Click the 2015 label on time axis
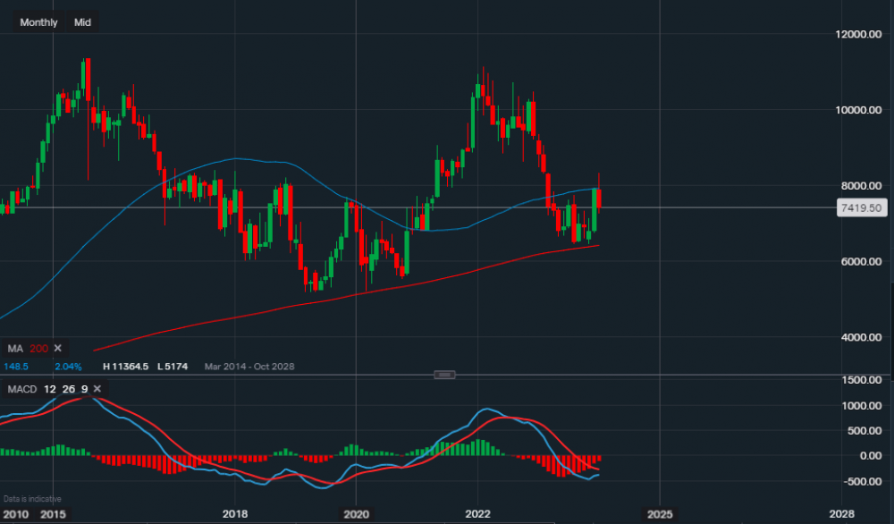Viewport: 894px width, 524px height. click(53, 515)
